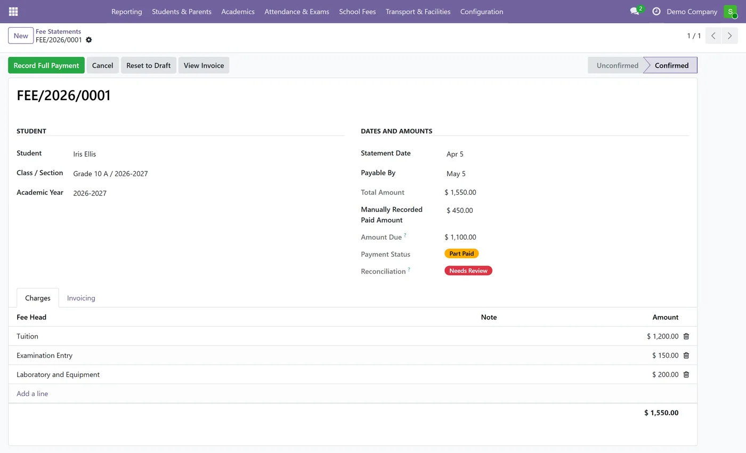
Task: Open the Configuration menu
Action: [x=482, y=11]
